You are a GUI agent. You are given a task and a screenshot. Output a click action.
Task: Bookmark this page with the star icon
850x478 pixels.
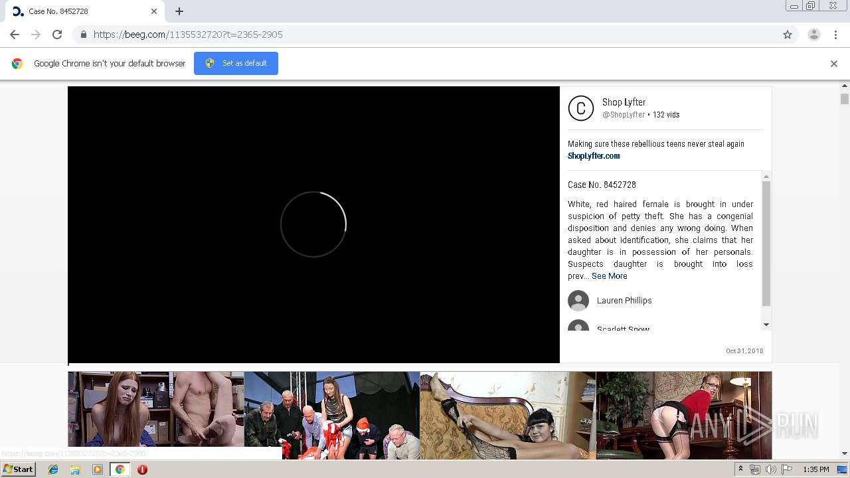tap(788, 35)
